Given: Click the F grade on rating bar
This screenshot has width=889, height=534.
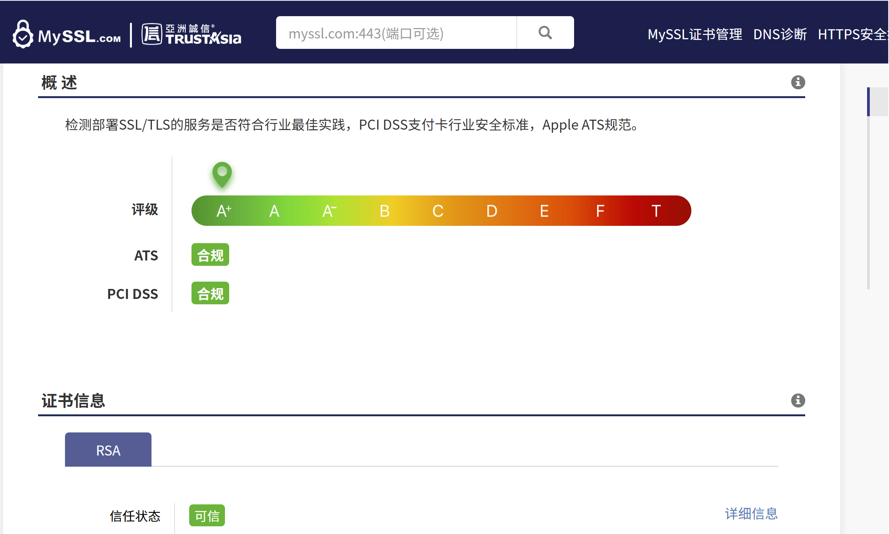Looking at the screenshot, I should (x=600, y=211).
